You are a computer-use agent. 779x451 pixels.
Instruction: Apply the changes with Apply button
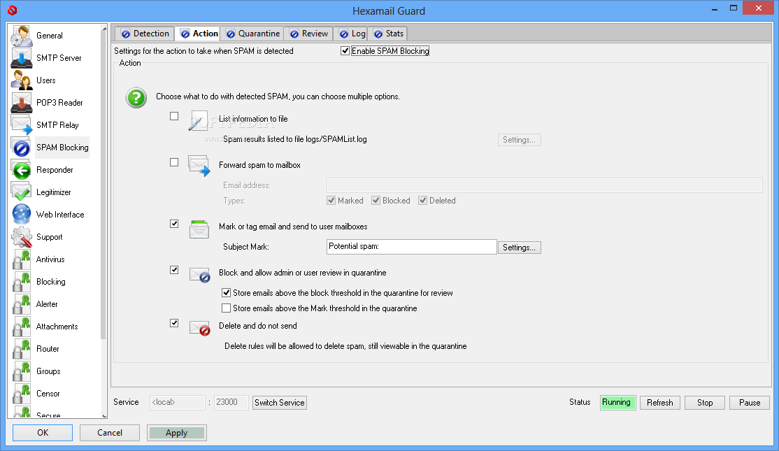click(x=177, y=433)
